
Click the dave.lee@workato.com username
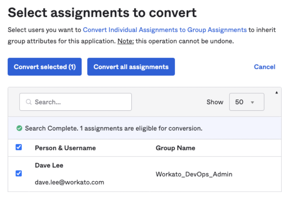[x=69, y=182]
